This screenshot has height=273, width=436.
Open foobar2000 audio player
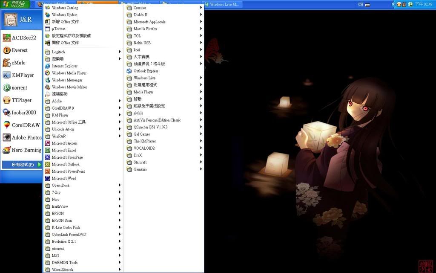[20, 113]
